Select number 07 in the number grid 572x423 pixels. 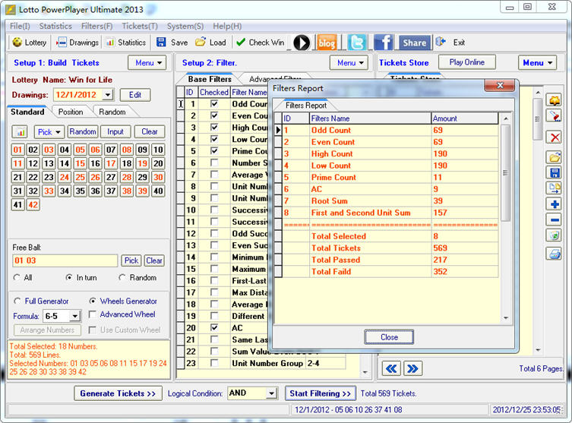click(111, 150)
